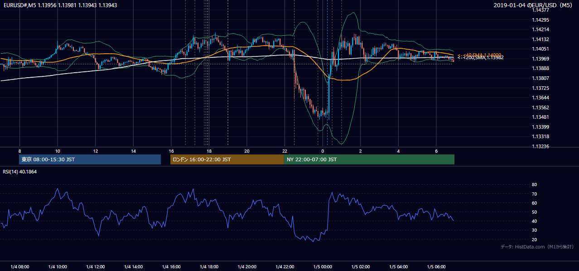The width and height of the screenshot is (579, 271).
Task: Click the chart date title 2019-01-04 EUR/USD (M5)
Action: pos(534,5)
